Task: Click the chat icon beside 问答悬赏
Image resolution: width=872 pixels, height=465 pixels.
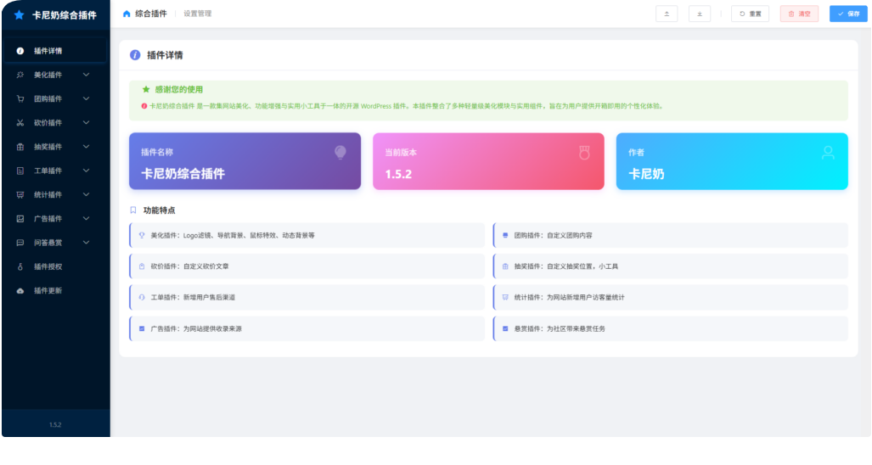Action: 20,242
